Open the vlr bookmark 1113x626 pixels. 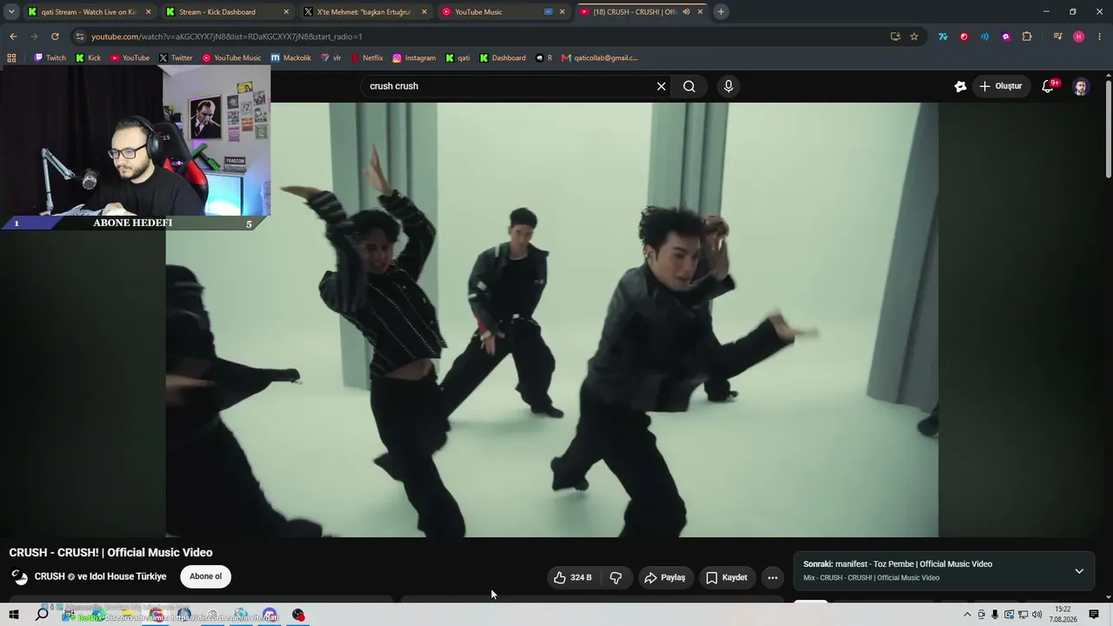pos(331,58)
